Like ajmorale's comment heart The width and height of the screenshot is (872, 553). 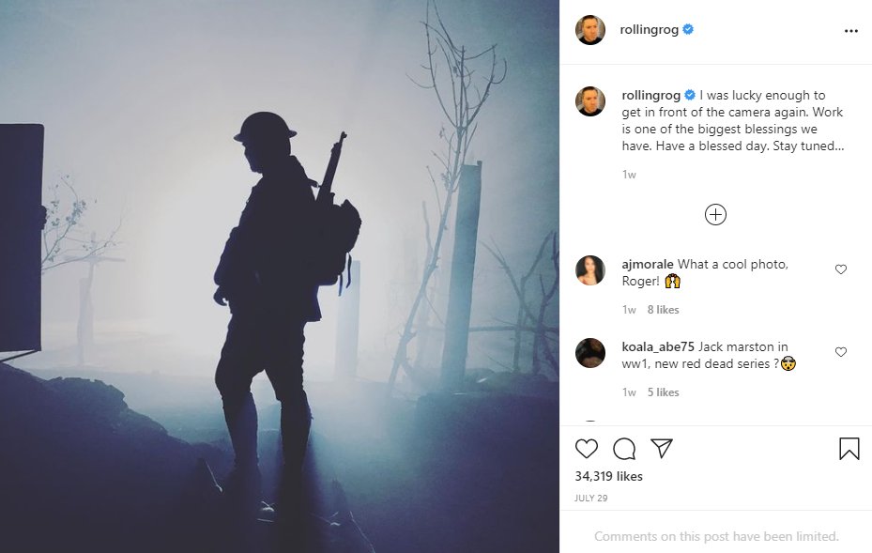841,269
